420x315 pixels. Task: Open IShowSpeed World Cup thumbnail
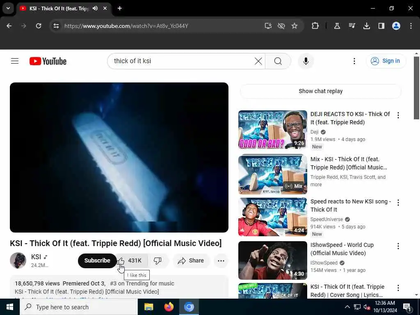[x=273, y=260]
